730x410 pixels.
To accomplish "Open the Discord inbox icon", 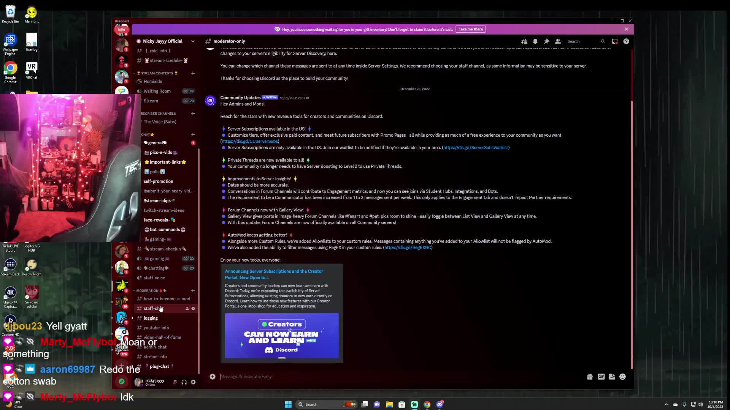I will point(615,41).
